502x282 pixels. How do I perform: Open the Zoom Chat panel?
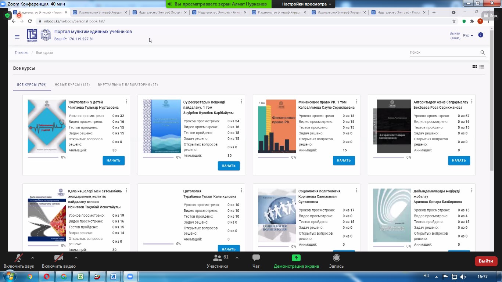pyautogui.click(x=256, y=261)
